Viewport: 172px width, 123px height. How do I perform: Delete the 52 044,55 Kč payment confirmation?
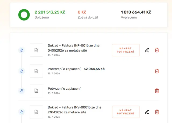[x=157, y=71]
